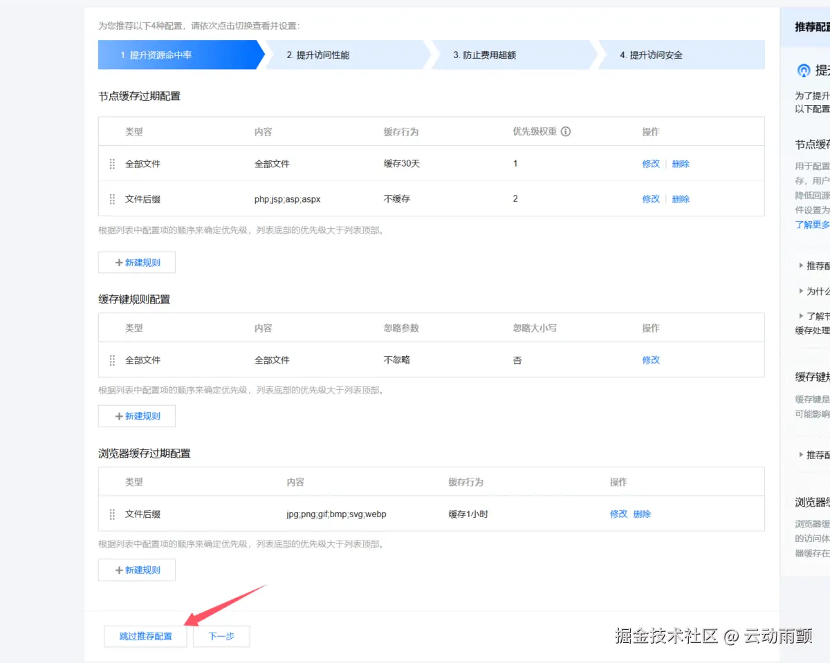Open 修改 for the 缓存键 全部文件 rule
This screenshot has width=830, height=663.
point(650,359)
